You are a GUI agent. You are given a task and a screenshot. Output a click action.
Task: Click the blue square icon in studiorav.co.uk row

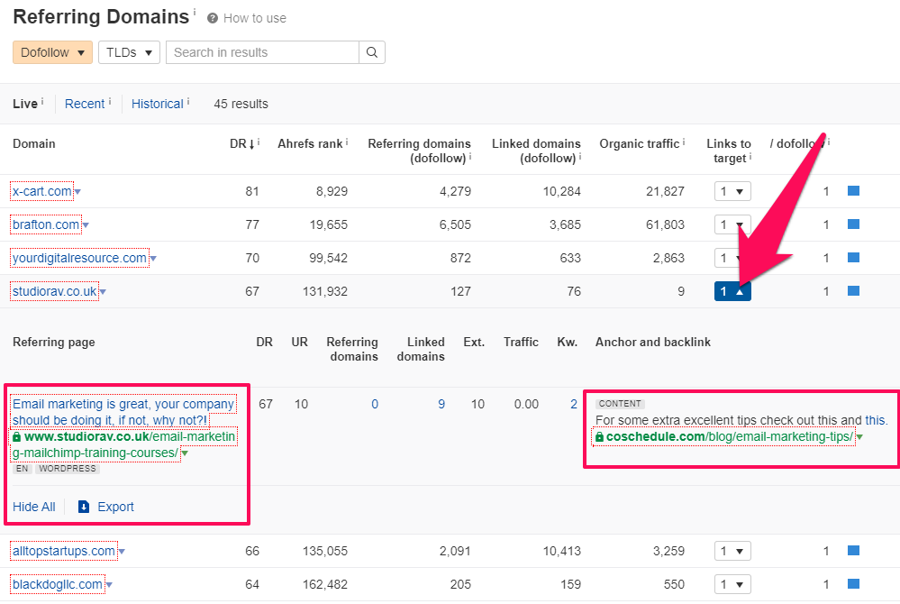click(x=853, y=291)
